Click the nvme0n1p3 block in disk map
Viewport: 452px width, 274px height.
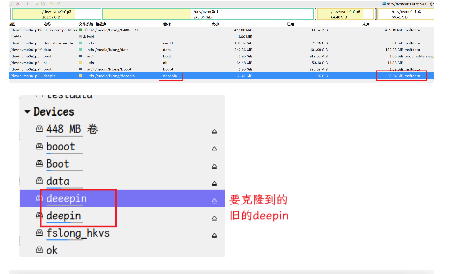click(56, 14)
